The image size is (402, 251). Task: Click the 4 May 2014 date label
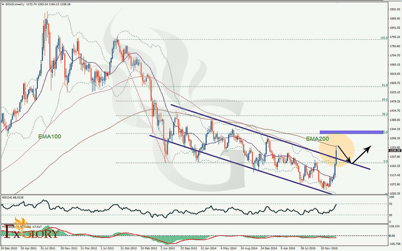228,248
